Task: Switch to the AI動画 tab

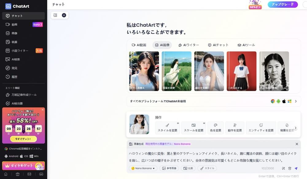Action: pyautogui.click(x=139, y=45)
